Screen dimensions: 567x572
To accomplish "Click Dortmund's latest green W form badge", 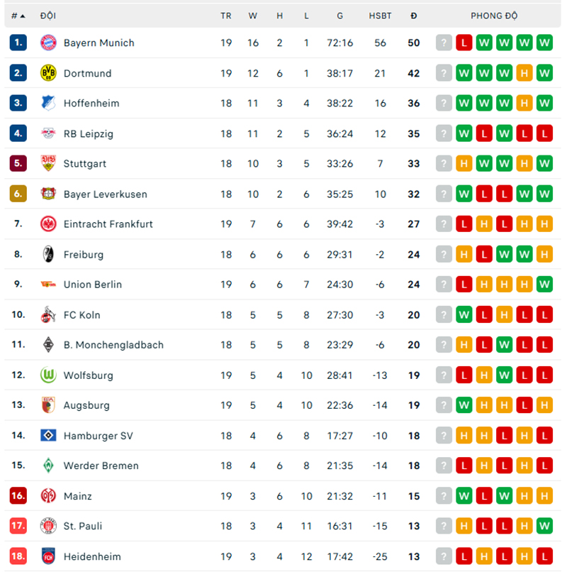I will click(x=464, y=73).
